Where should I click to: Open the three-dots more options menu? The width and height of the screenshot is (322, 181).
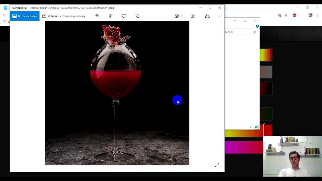point(219,16)
